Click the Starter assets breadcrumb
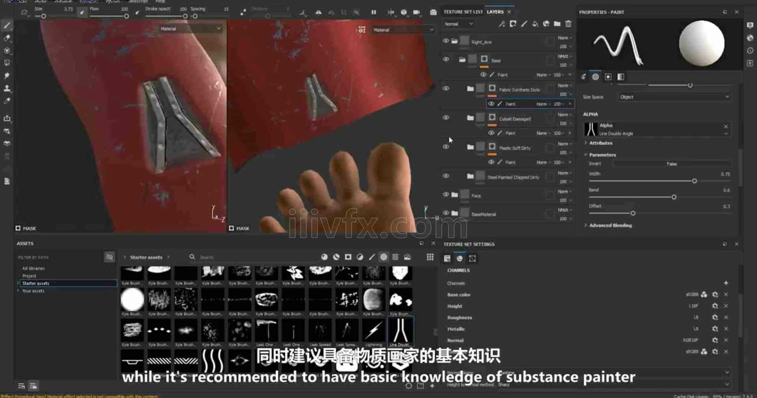The width and height of the screenshot is (757, 398). 146,257
